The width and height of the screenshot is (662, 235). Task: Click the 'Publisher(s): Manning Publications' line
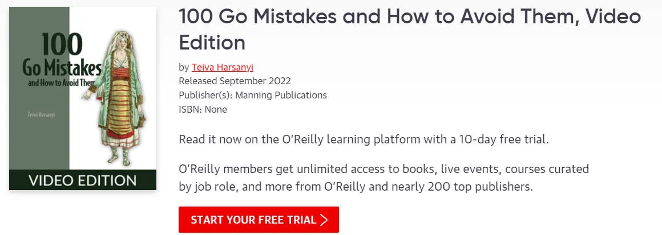click(x=252, y=95)
